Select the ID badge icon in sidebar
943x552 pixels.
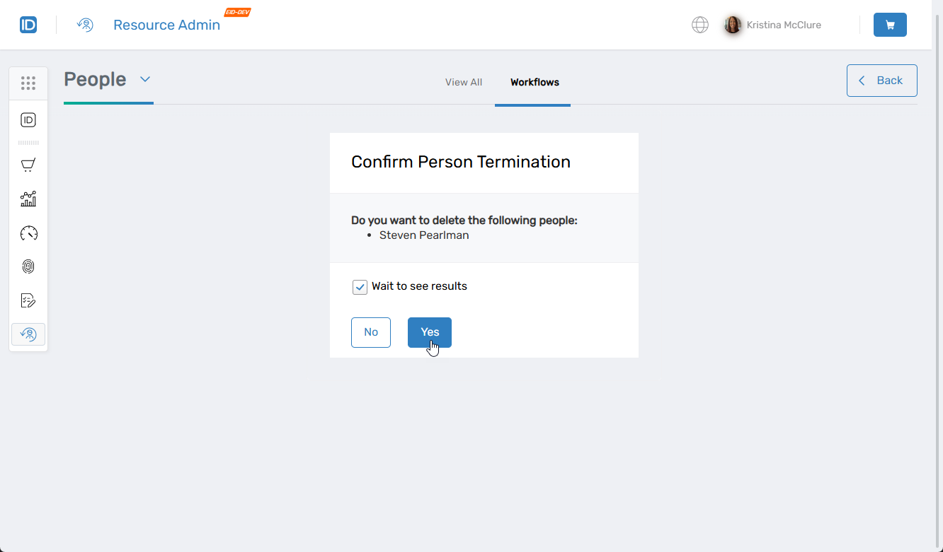tap(28, 119)
